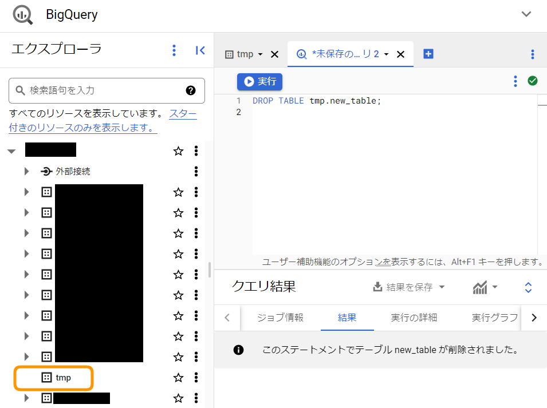
Task: Star the tmp dataset
Action: [x=178, y=377]
